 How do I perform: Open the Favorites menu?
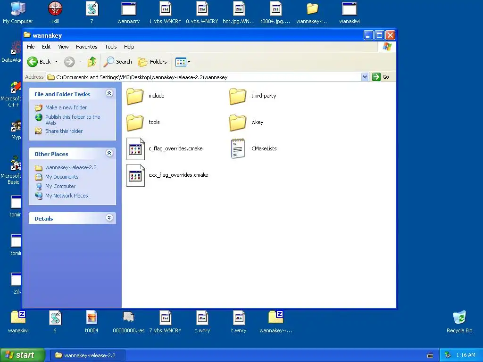pyautogui.click(x=87, y=47)
